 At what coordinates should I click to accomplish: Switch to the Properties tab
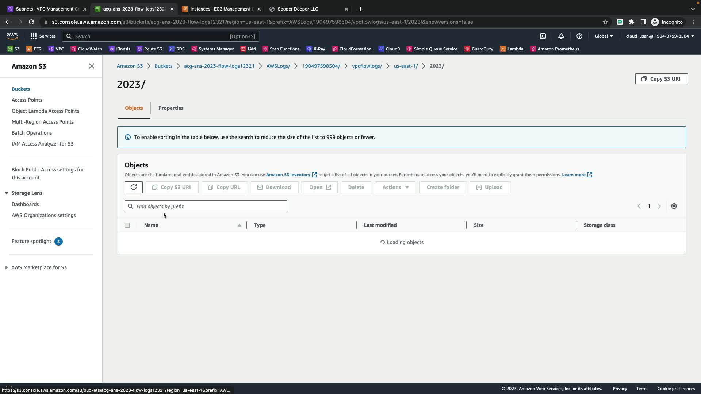(x=171, y=108)
